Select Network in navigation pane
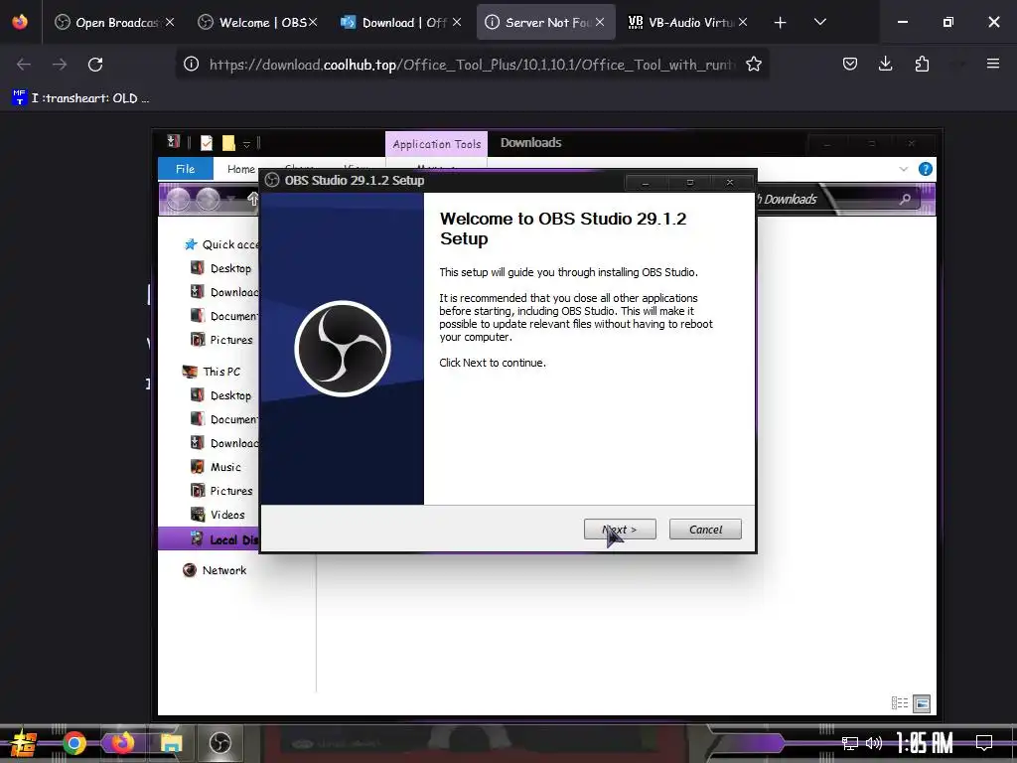The image size is (1017, 763). coord(215,570)
